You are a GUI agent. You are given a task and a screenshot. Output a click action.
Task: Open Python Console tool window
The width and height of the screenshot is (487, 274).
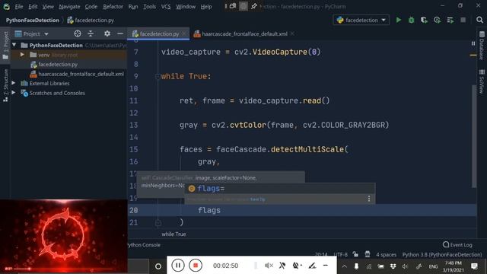point(144,245)
